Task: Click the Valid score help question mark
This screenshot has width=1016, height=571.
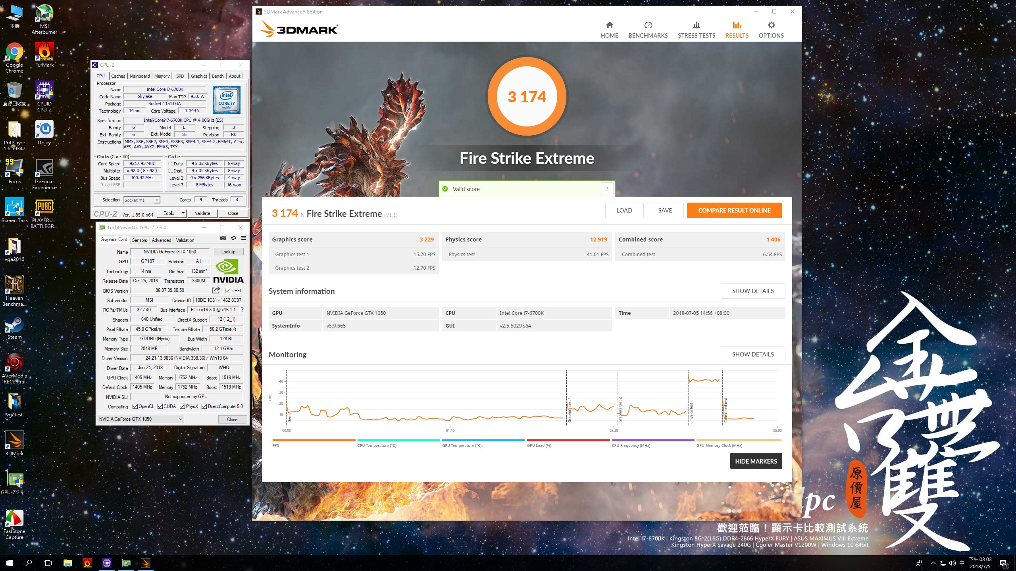Action: 607,189
